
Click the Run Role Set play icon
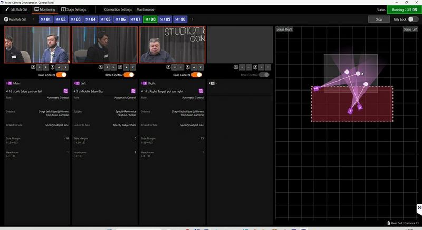tap(6, 19)
